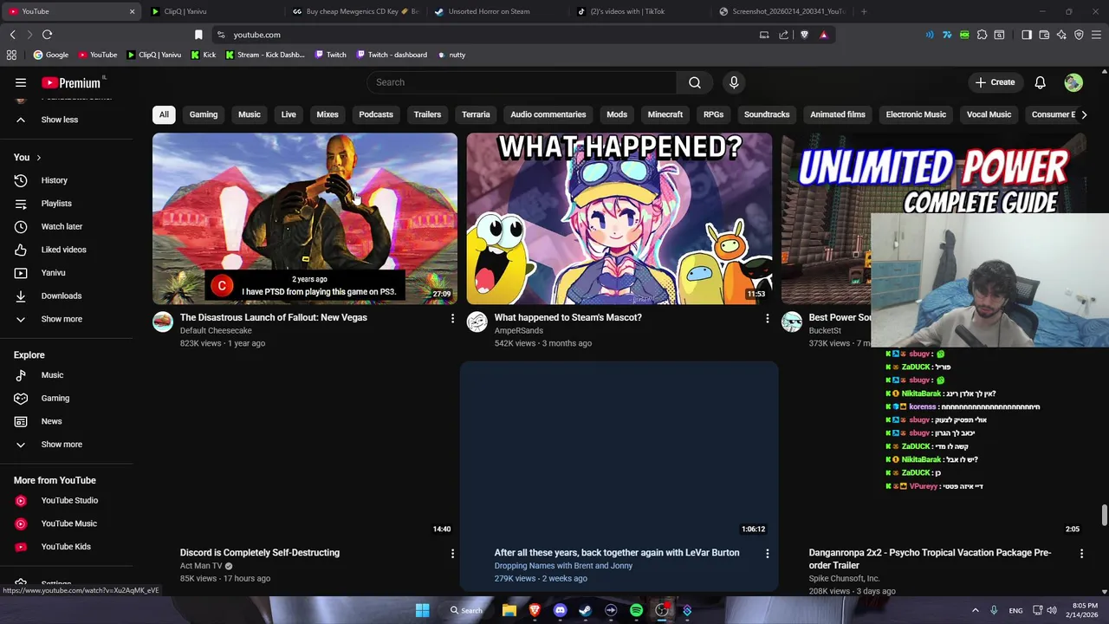The image size is (1109, 624).
Task: Click the YouTube Premium logo
Action: [71, 82]
